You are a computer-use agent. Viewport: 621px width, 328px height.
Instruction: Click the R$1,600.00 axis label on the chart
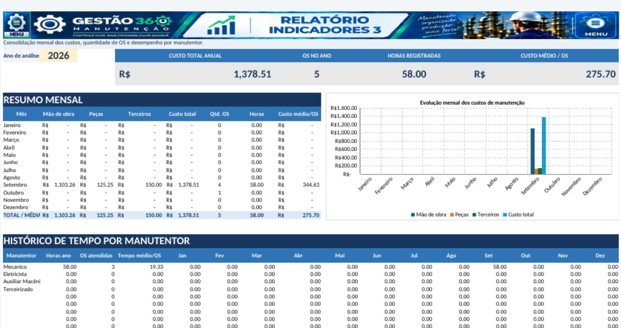pos(344,108)
